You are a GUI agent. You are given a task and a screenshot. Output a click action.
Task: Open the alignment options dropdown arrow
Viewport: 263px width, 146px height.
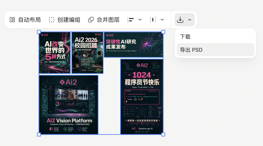[140, 20]
